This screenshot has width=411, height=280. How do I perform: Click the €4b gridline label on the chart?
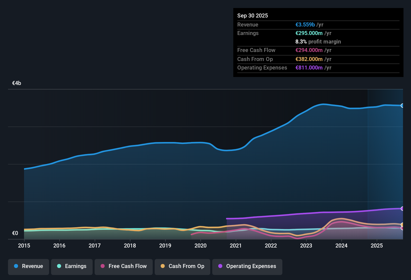pyautogui.click(x=16, y=83)
